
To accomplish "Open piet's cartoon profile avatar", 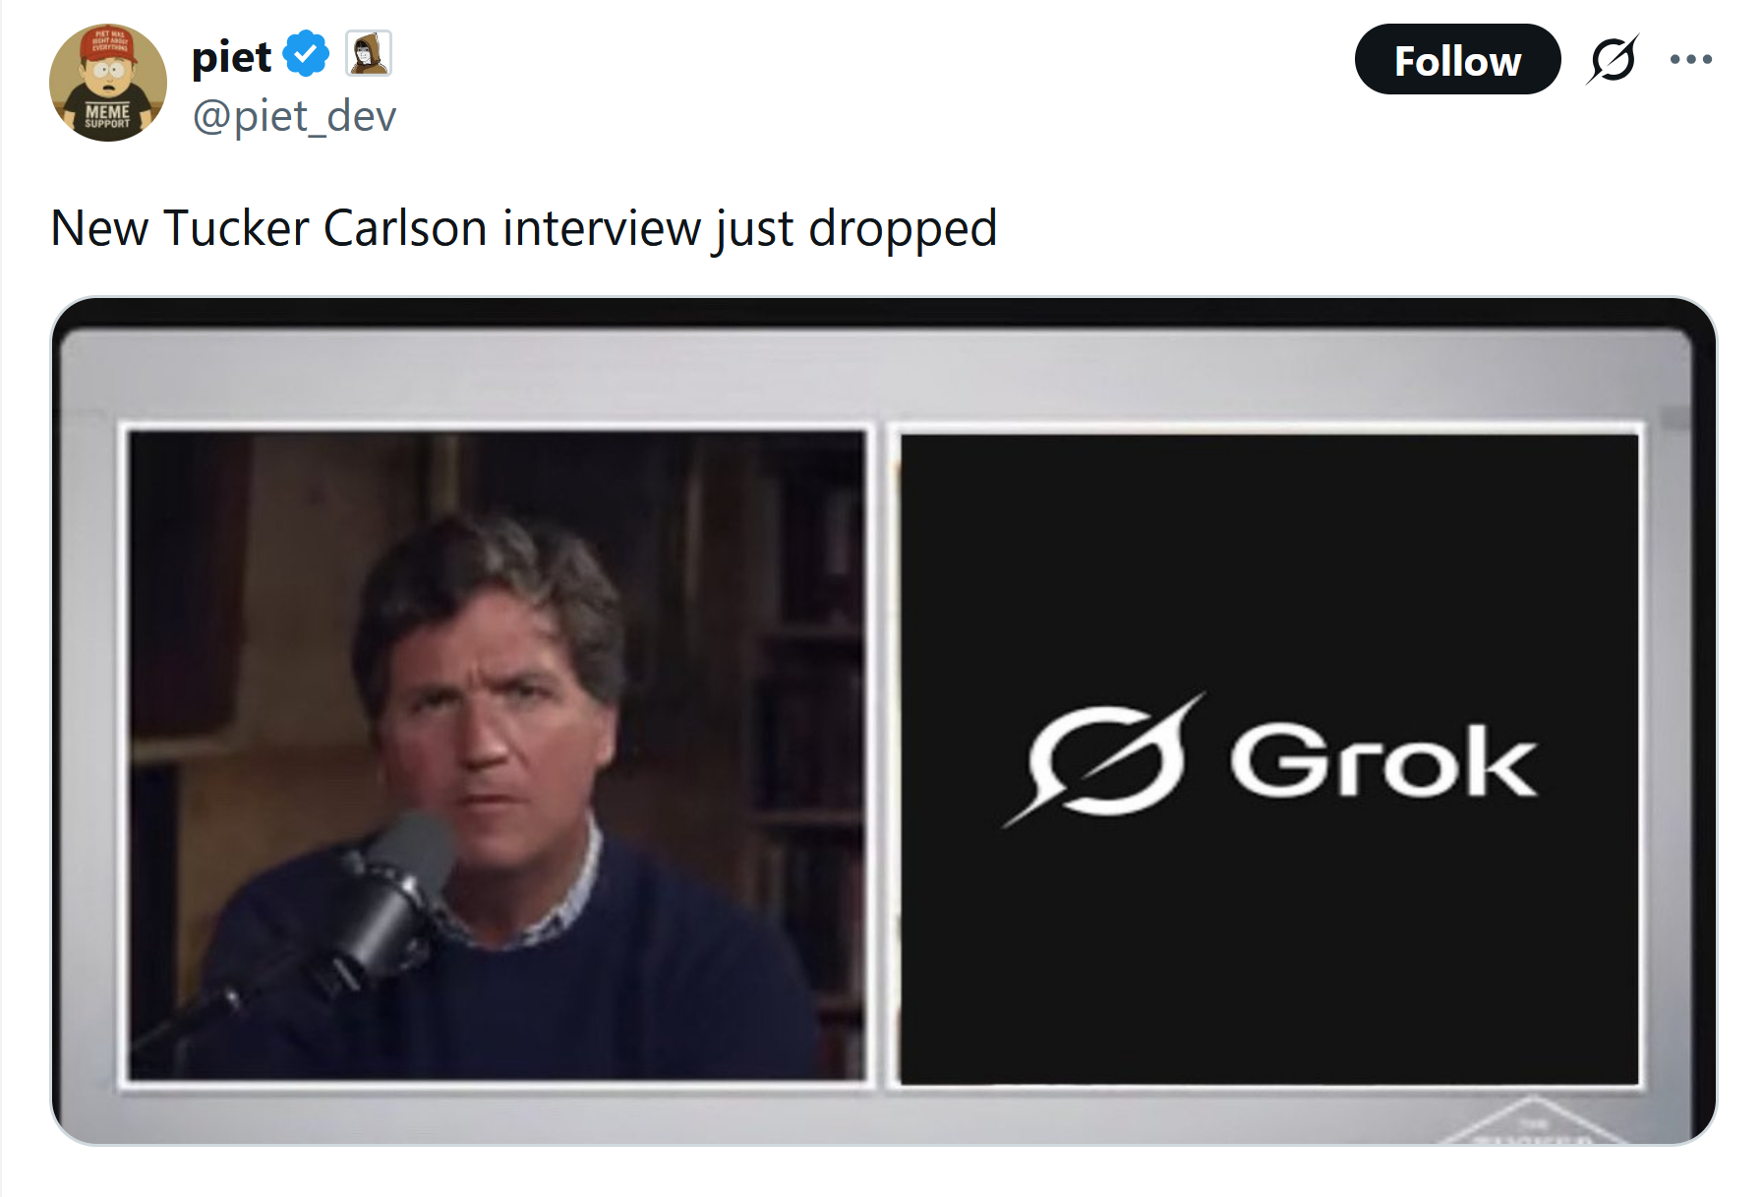I will tap(108, 84).
